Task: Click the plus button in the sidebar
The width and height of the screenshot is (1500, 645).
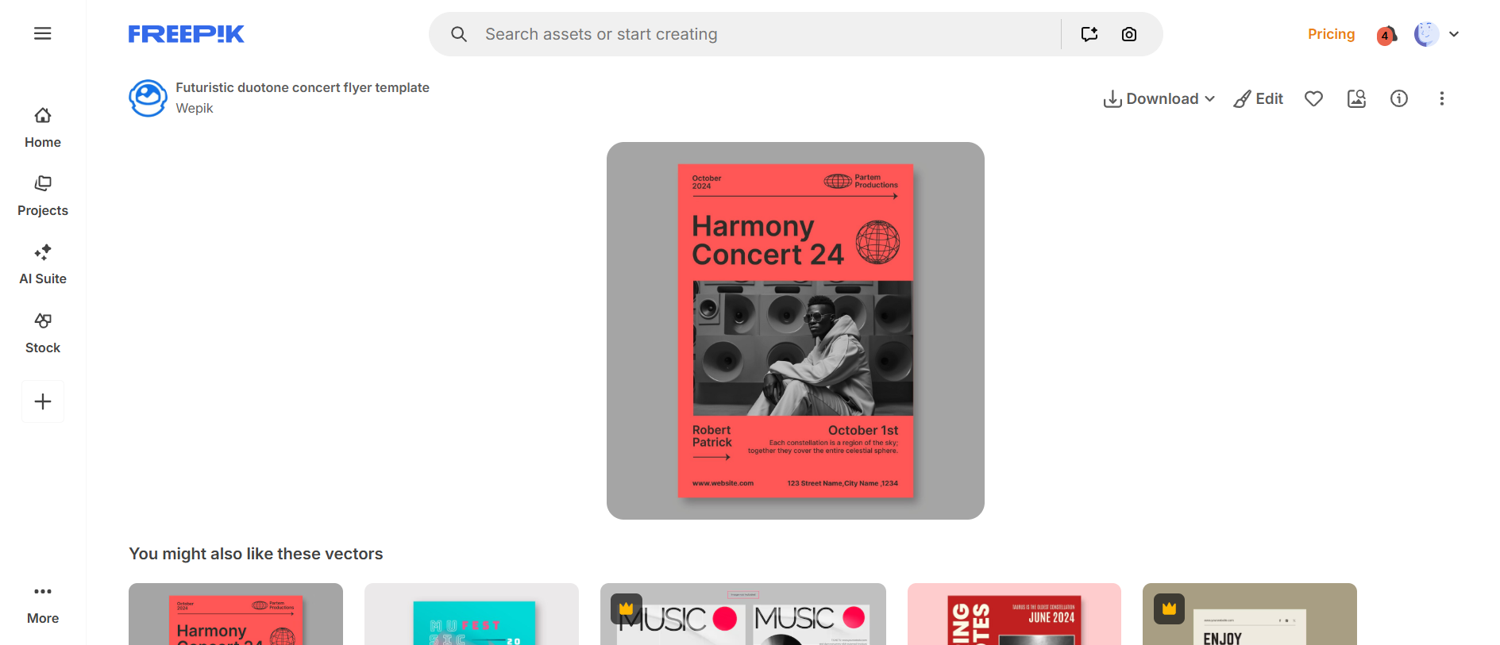Action: tap(43, 401)
